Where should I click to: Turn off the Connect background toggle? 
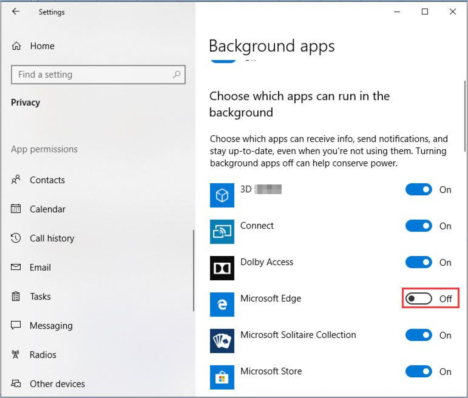[418, 226]
